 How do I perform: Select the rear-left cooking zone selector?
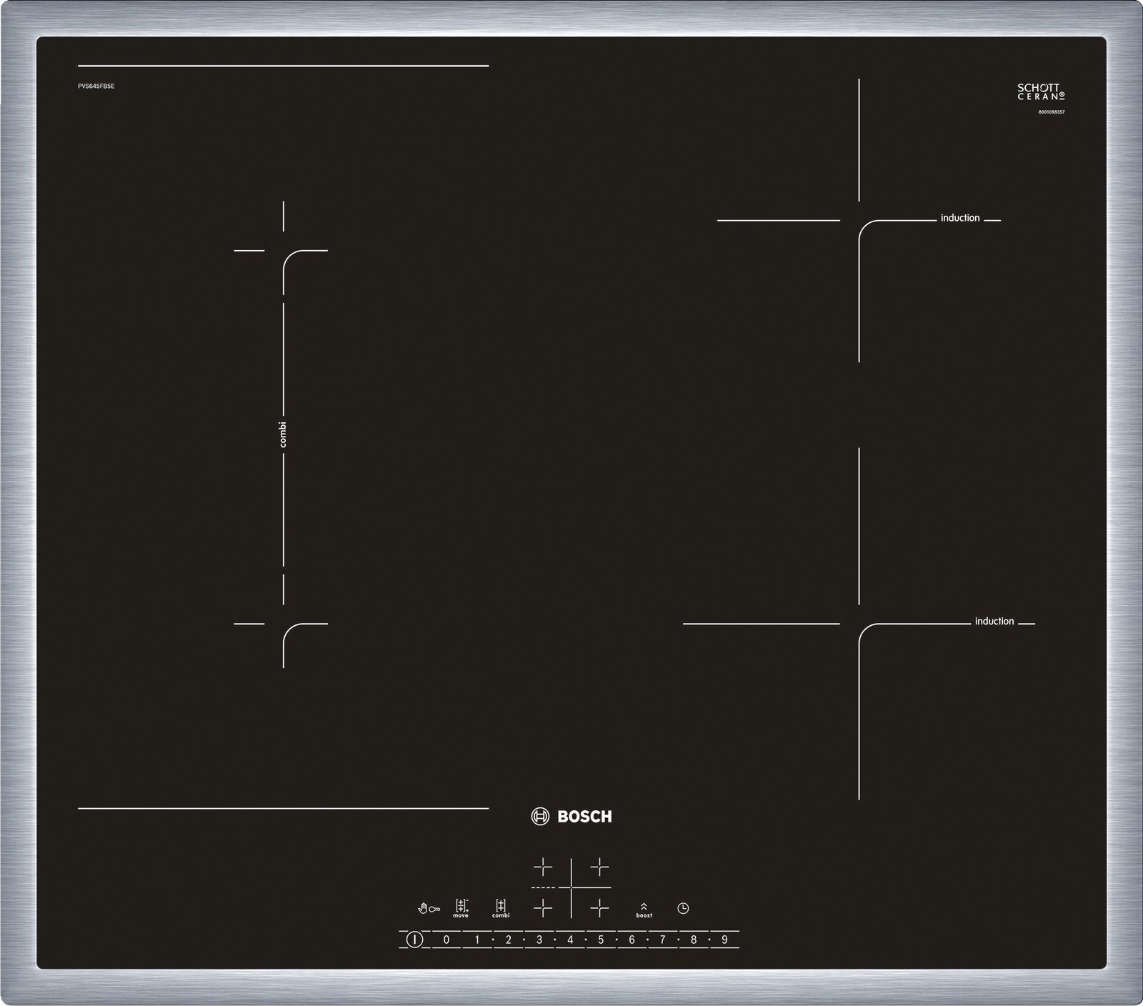pyautogui.click(x=543, y=868)
